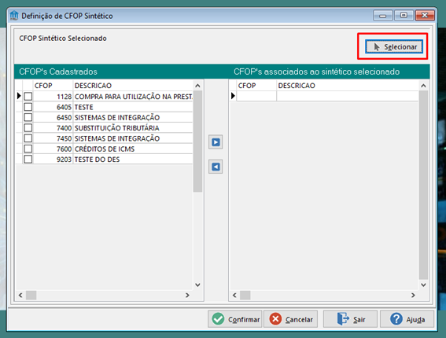Click up arrow of associados vertical scrollbar
The image size is (446, 338).
tap(423, 86)
